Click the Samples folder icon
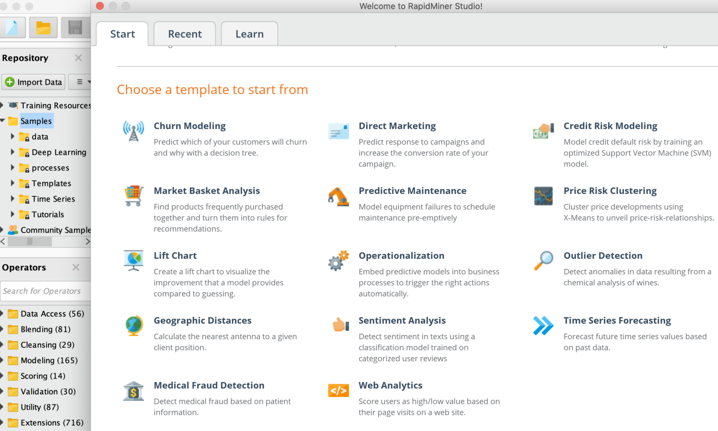The width and height of the screenshot is (718, 431). click(x=13, y=121)
